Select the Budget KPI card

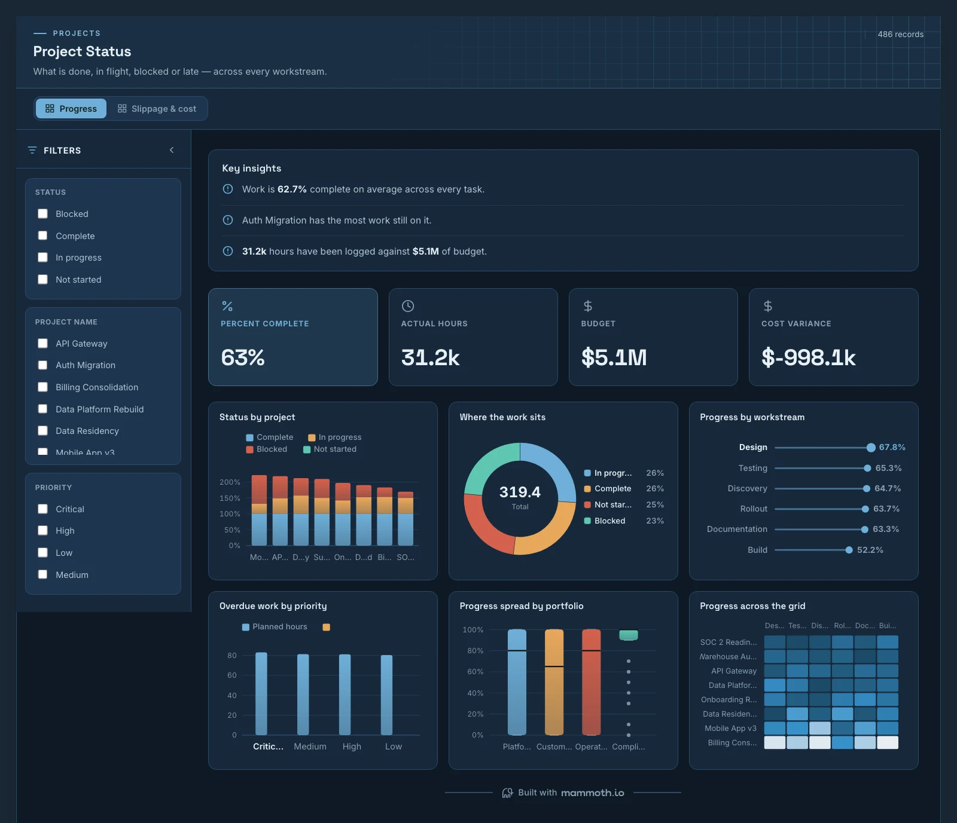point(653,337)
